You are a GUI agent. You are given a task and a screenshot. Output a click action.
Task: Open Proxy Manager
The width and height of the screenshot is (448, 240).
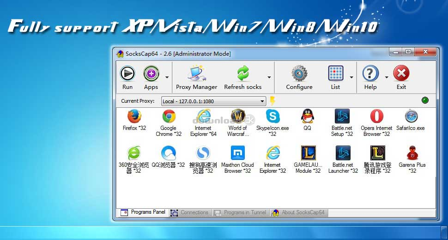(x=197, y=77)
